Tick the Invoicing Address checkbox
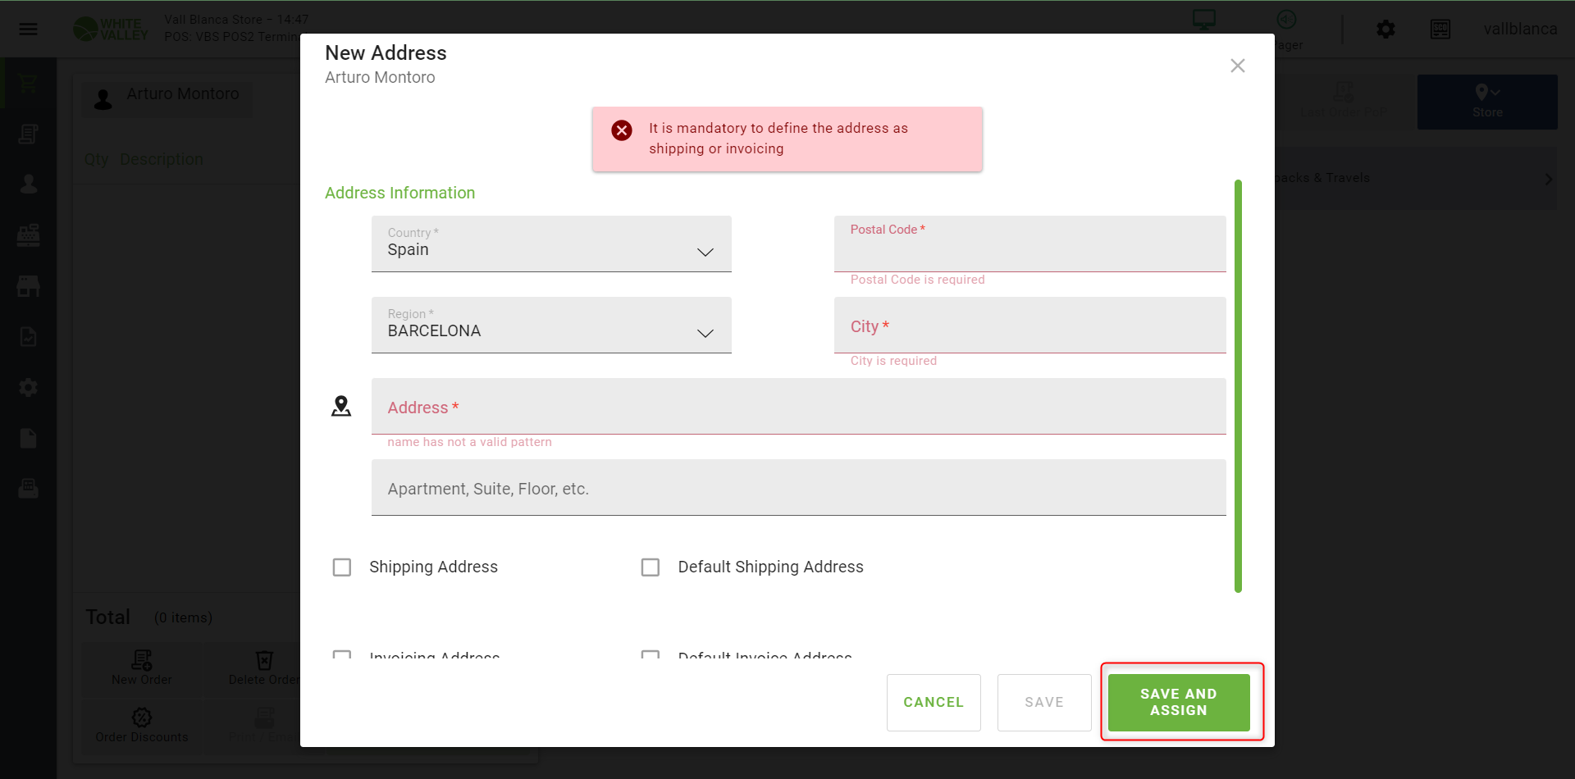Viewport: 1575px width, 779px height. point(342,654)
